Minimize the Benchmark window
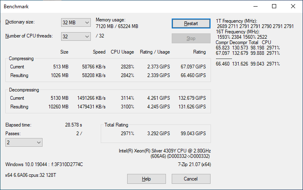Viewport: 303px width, 190px height. click(x=255, y=7)
